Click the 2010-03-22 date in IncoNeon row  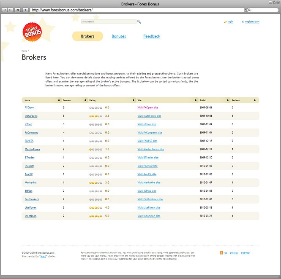(206, 216)
